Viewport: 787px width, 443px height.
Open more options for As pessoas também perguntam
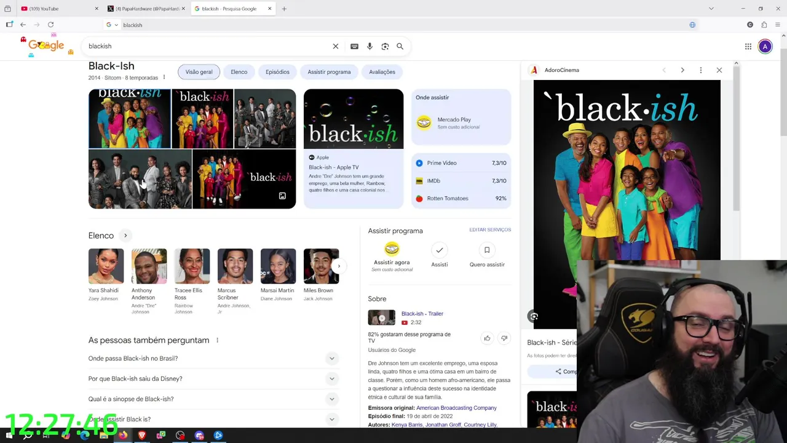pyautogui.click(x=217, y=340)
